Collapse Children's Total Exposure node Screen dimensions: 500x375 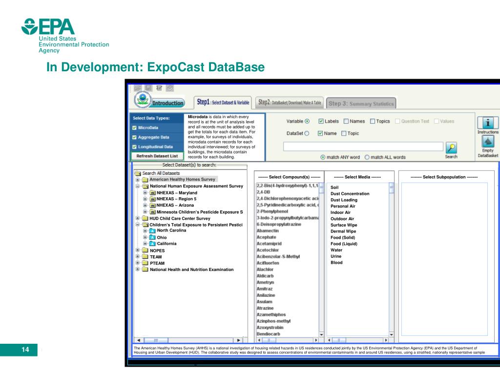pyautogui.click(x=137, y=225)
